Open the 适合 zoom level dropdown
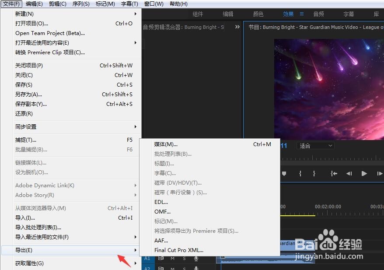This screenshot has height=270, width=384. [x=316, y=146]
